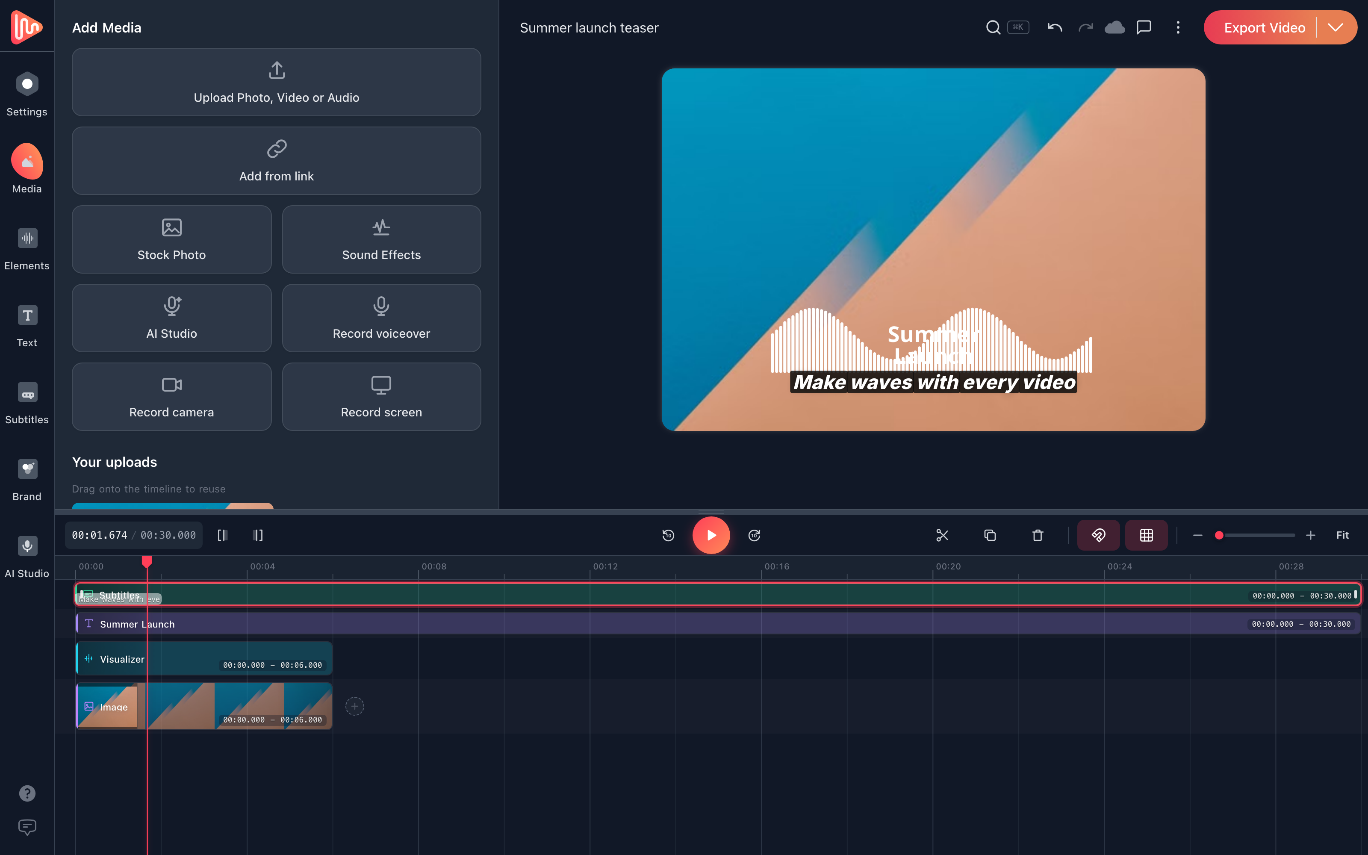The image size is (1368, 855).
Task: Start Record voiceover
Action: (382, 318)
